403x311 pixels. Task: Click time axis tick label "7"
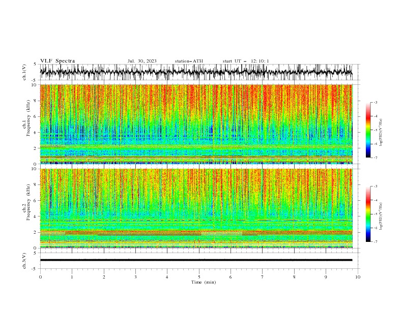click(x=263, y=277)
